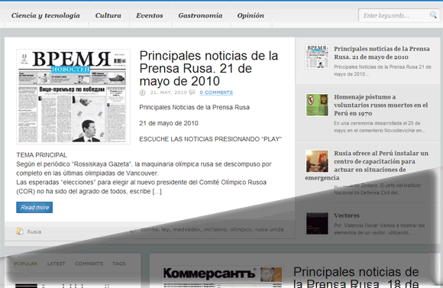Select the rusia unida tag
Image resolution: width=443 pixels, height=288 pixels.
tap(270, 229)
